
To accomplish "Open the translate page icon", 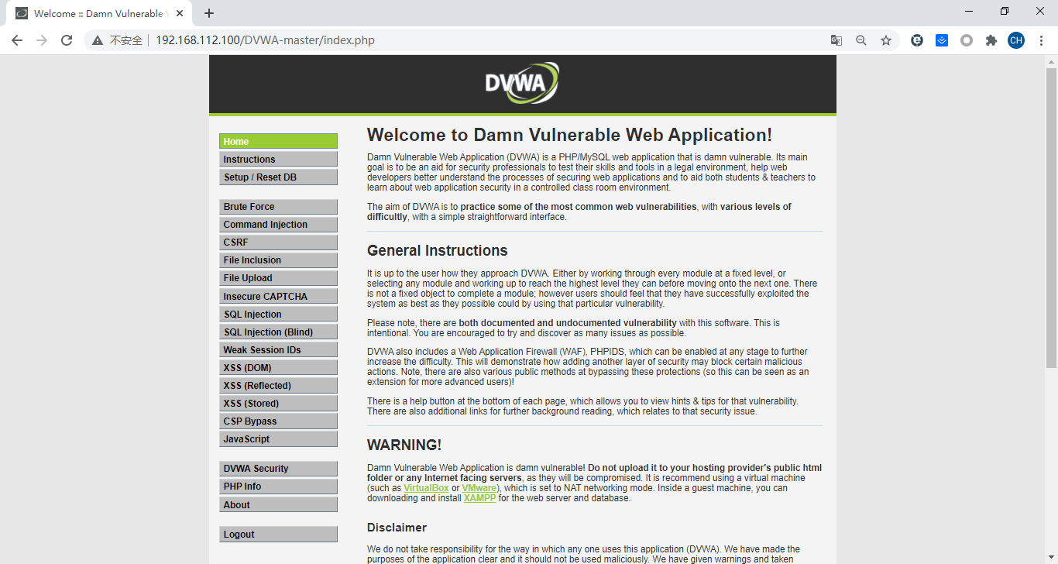I will pyautogui.click(x=836, y=40).
